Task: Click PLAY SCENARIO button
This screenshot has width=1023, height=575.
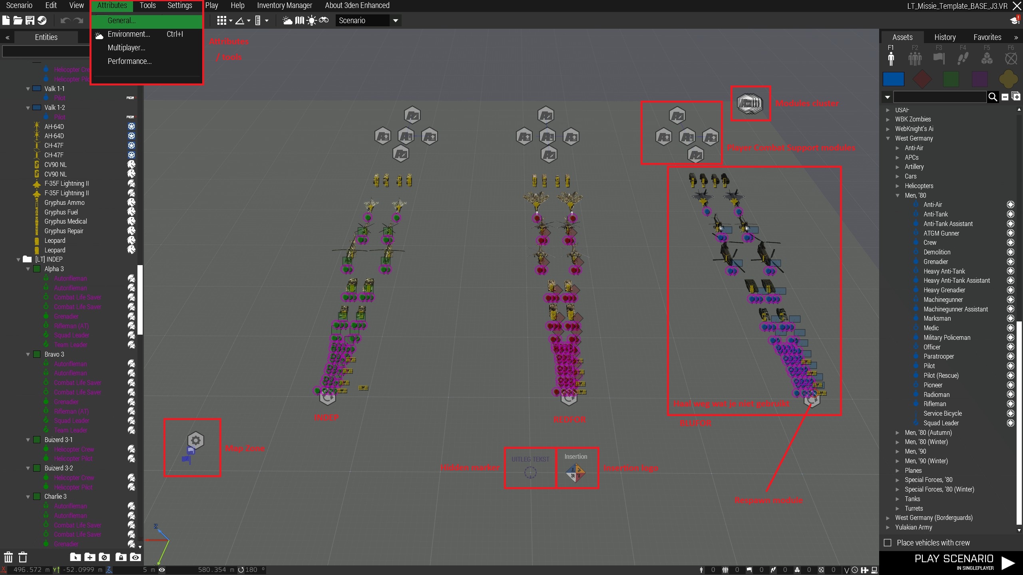Action: coord(951,562)
